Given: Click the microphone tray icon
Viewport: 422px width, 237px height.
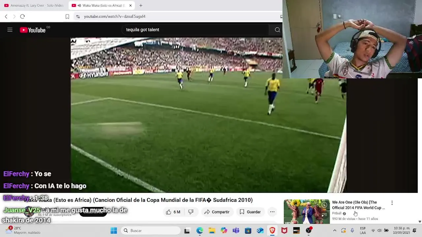Looking at the screenshot, I should click(x=352, y=231).
